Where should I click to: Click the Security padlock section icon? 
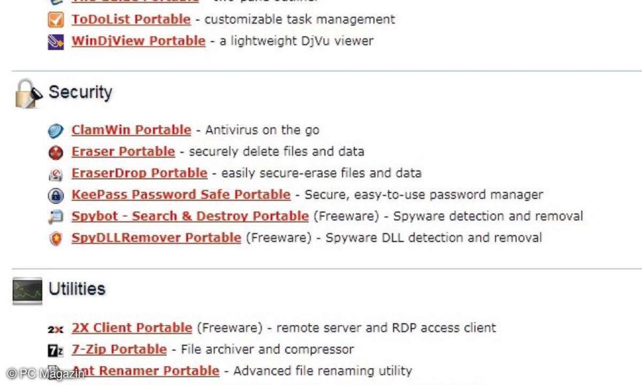coord(28,93)
